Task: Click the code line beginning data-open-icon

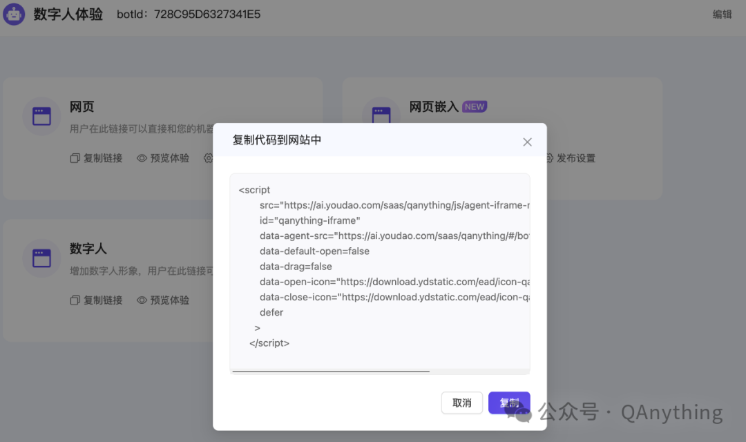Action: click(x=394, y=282)
